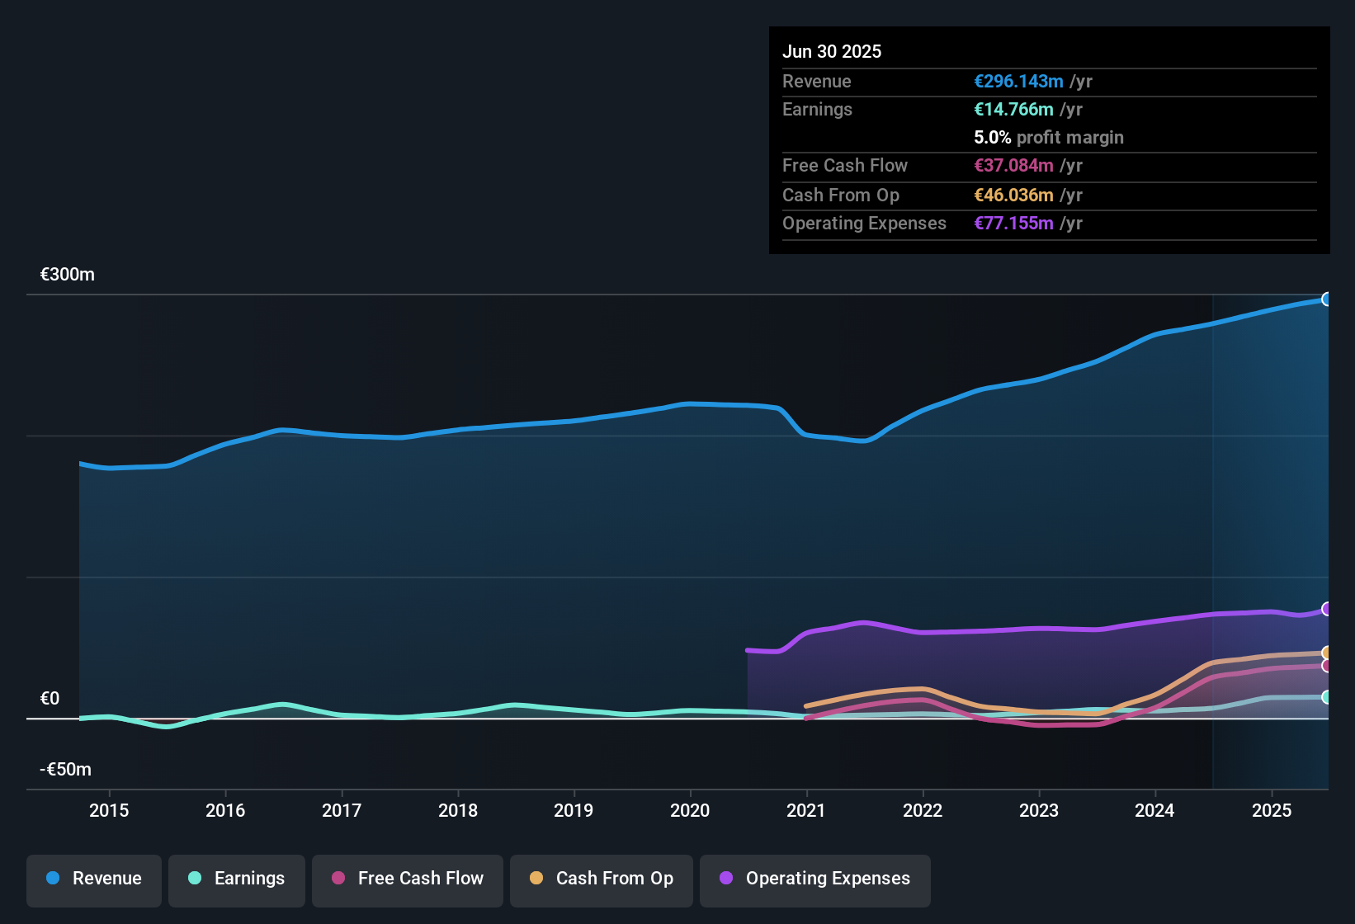Viewport: 1355px width, 924px height.
Task: Click the pink Free Cash Flow dot icon
Action: pos(338,879)
